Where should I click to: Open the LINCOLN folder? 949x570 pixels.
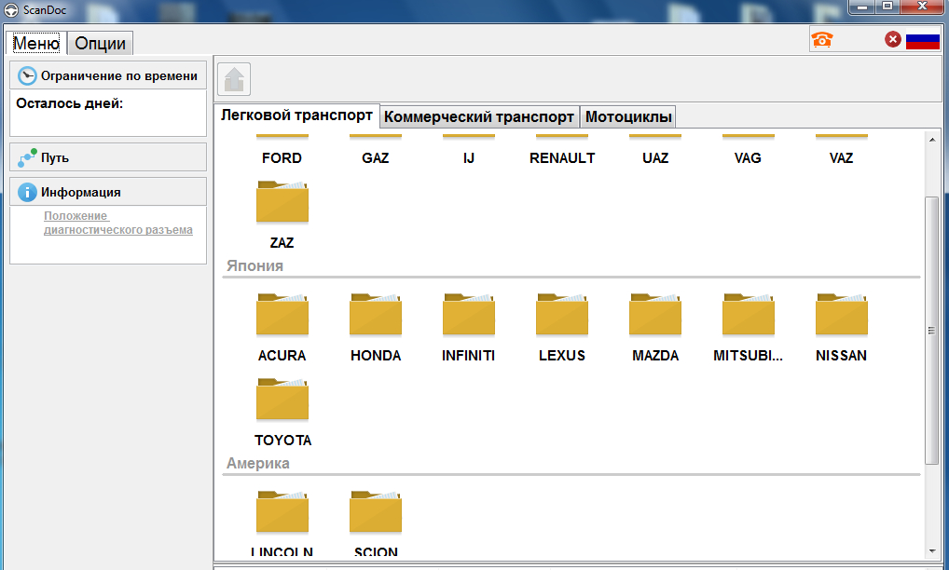point(282,512)
